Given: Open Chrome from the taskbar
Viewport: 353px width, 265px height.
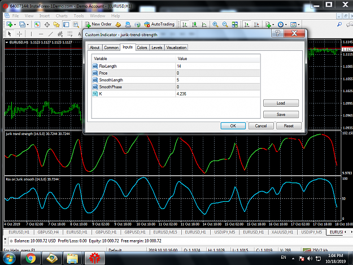Looking at the screenshot, I should 30,258.
